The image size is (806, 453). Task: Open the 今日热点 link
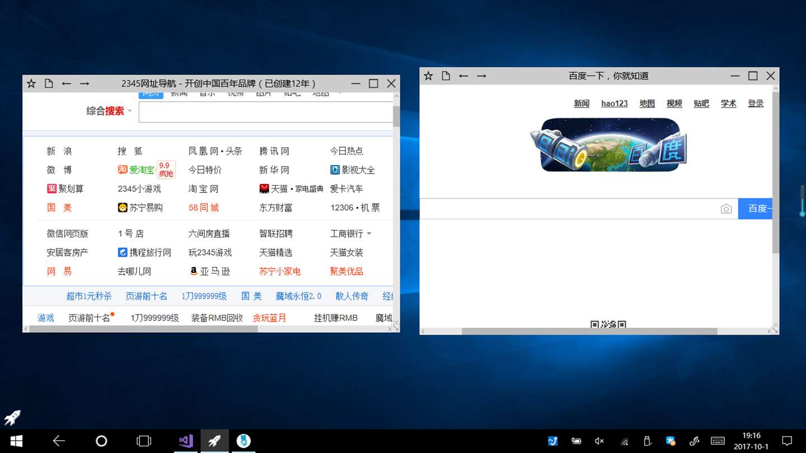(x=346, y=151)
